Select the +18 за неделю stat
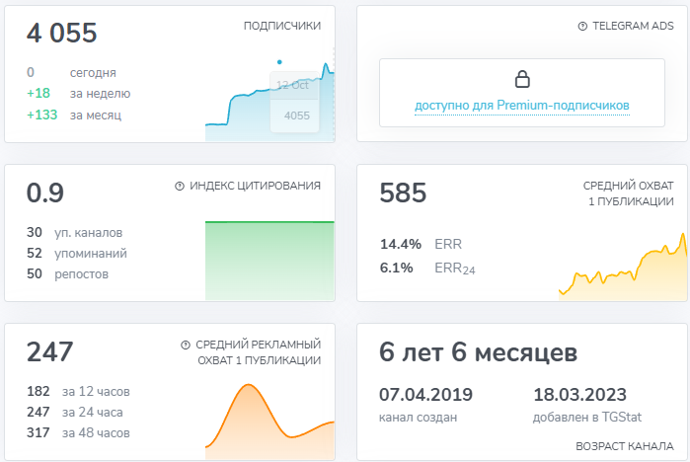The image size is (690, 462). [78, 94]
